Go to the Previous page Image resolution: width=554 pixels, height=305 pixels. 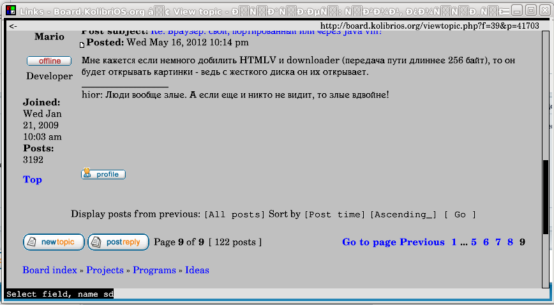click(423, 242)
